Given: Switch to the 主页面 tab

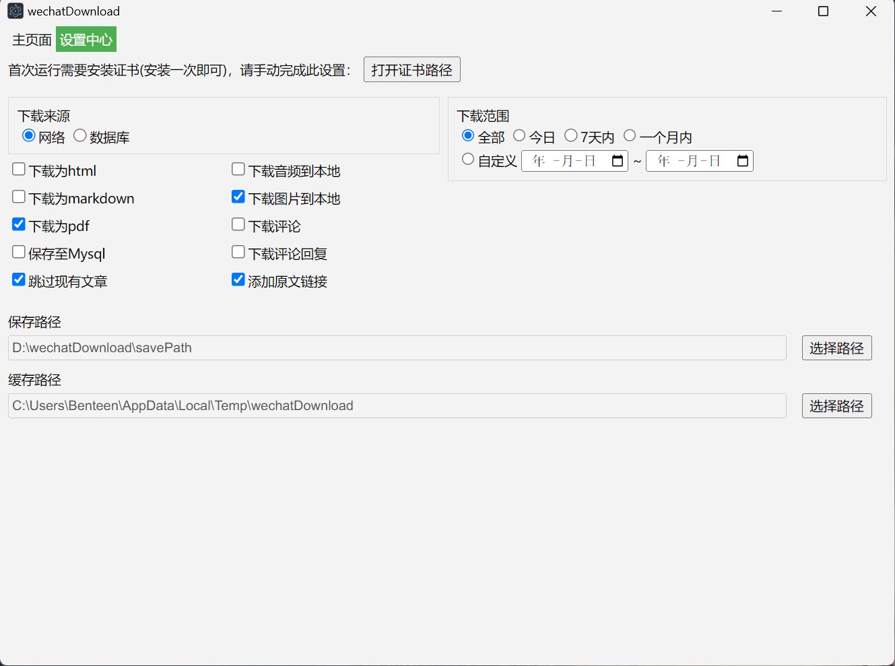Looking at the screenshot, I should pyautogui.click(x=32, y=40).
